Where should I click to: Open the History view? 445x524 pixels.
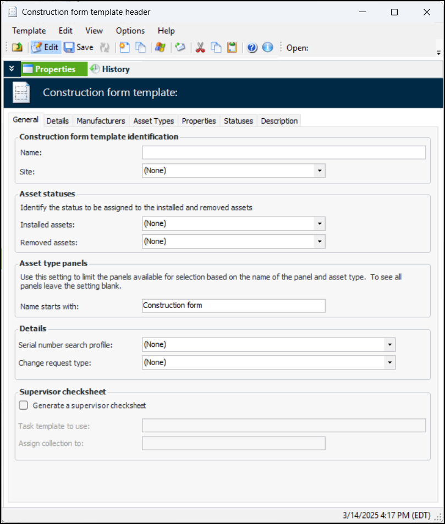click(110, 69)
